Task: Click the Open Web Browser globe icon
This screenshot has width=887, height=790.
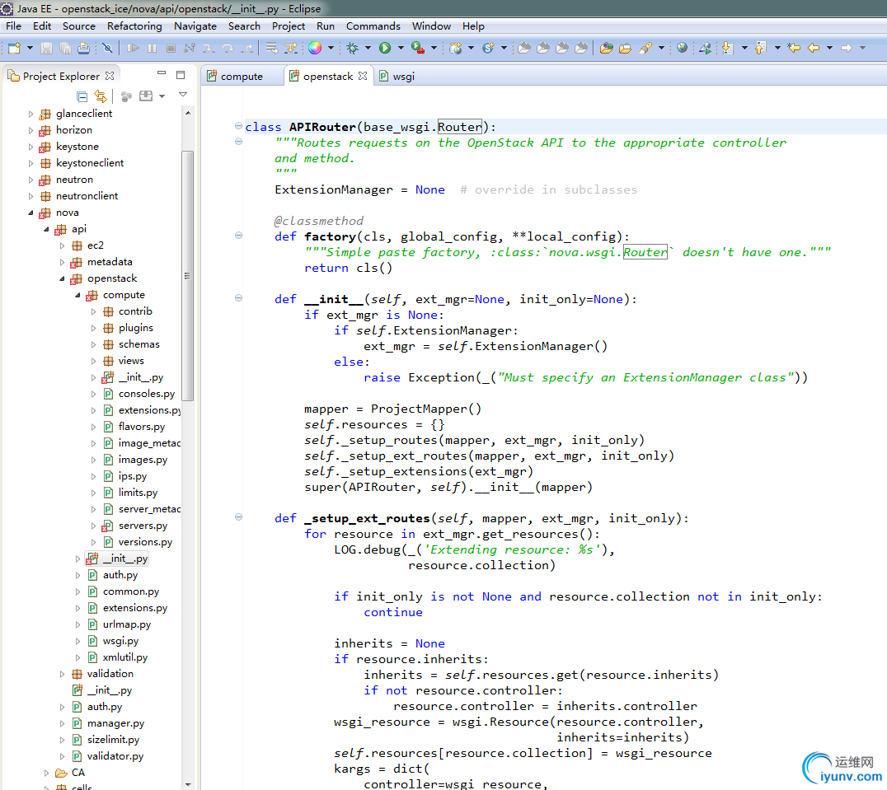Action: click(683, 48)
